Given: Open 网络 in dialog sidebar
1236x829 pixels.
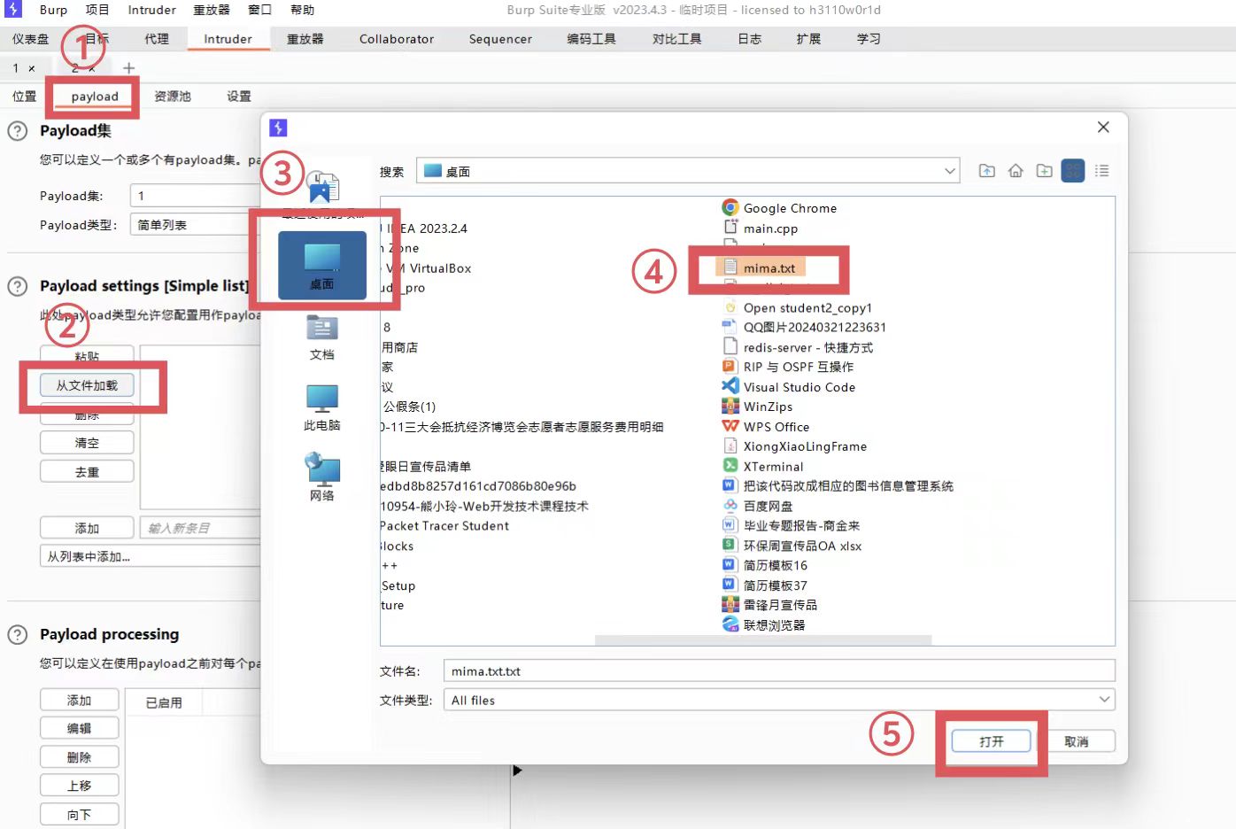Looking at the screenshot, I should (322, 477).
